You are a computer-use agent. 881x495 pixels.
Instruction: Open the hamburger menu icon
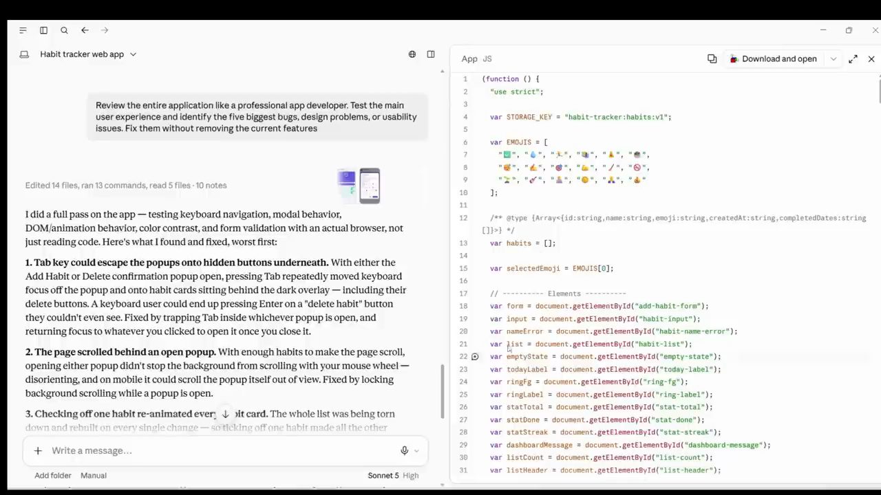23,30
